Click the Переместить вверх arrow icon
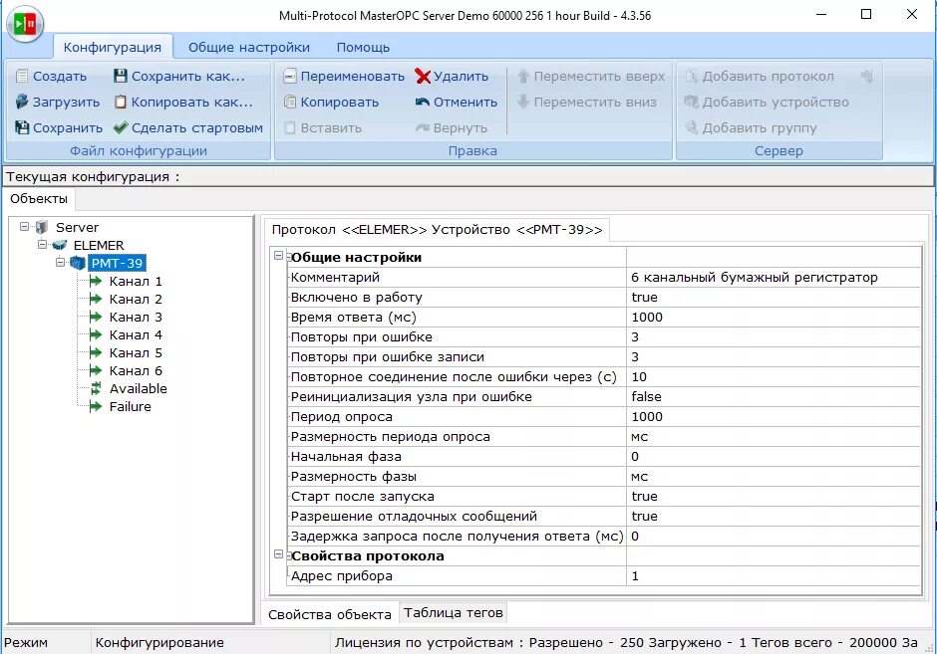The height and width of the screenshot is (654, 937). click(x=523, y=76)
